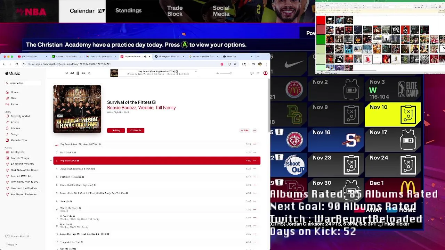This screenshot has width=445, height=250.
Task: Open the Free AP DOLLAZ playlist
Action: pyautogui.click(x=21, y=176)
